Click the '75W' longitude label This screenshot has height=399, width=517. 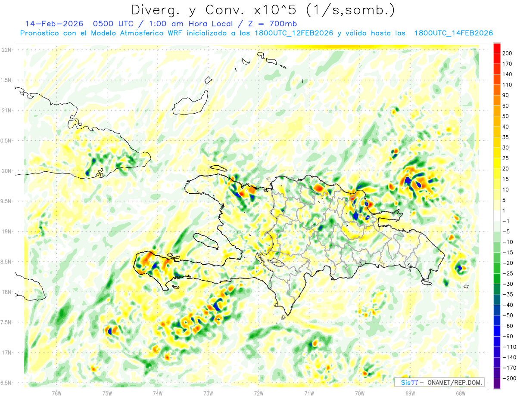(107, 393)
